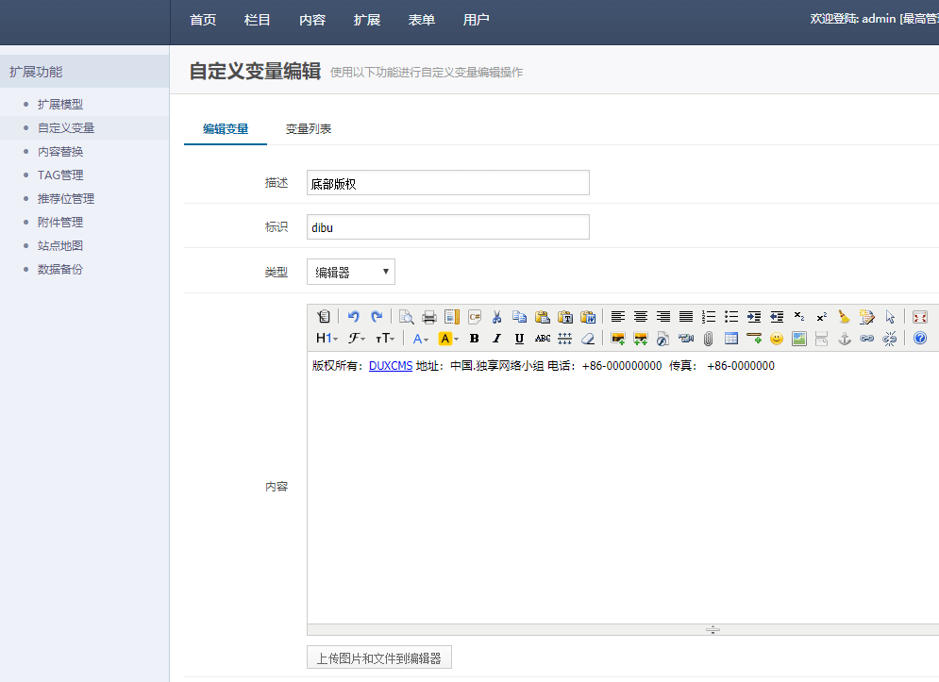Screen dimensions: 939x682
Task: Open the font family dropdown
Action: (x=357, y=339)
